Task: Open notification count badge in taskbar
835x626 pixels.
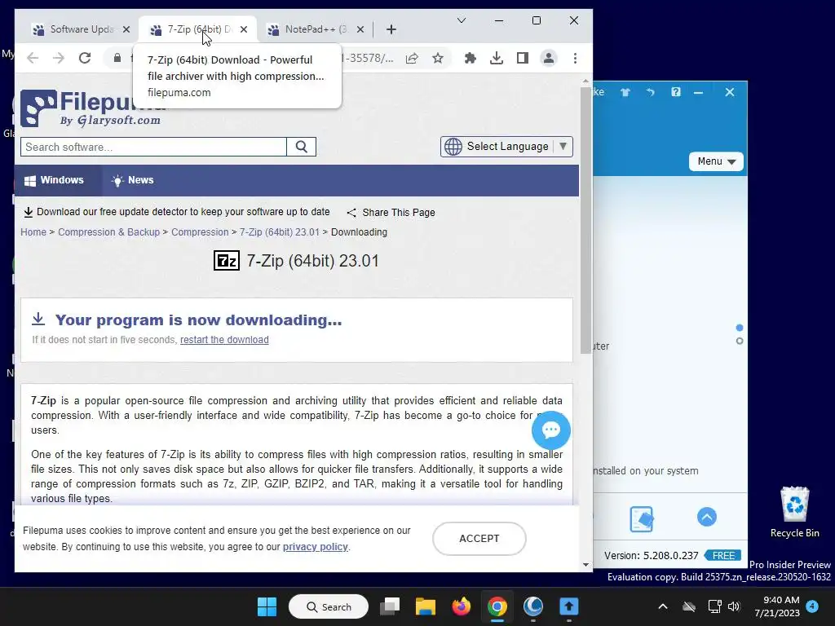Action: (812, 606)
